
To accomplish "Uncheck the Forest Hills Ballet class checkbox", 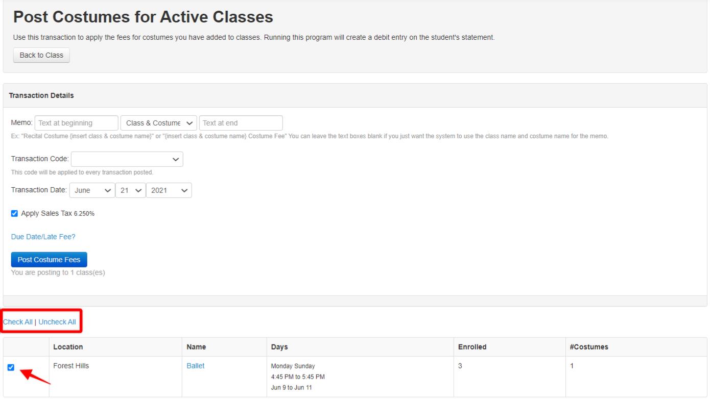I will click(11, 367).
